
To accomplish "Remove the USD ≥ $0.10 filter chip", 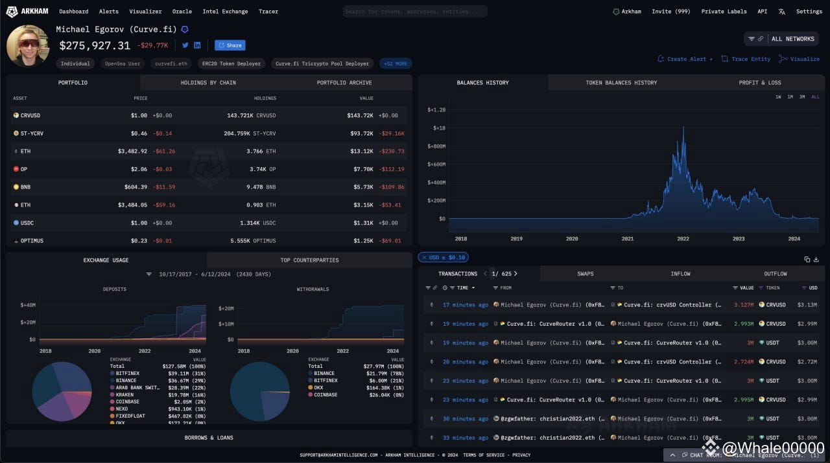I will click(x=424, y=257).
